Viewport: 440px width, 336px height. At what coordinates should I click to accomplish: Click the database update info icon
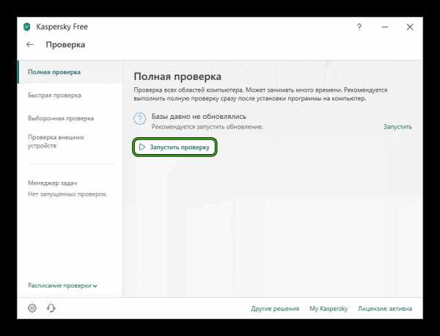coord(139,118)
